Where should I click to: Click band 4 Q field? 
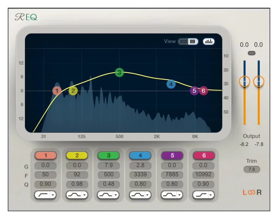click(140, 184)
